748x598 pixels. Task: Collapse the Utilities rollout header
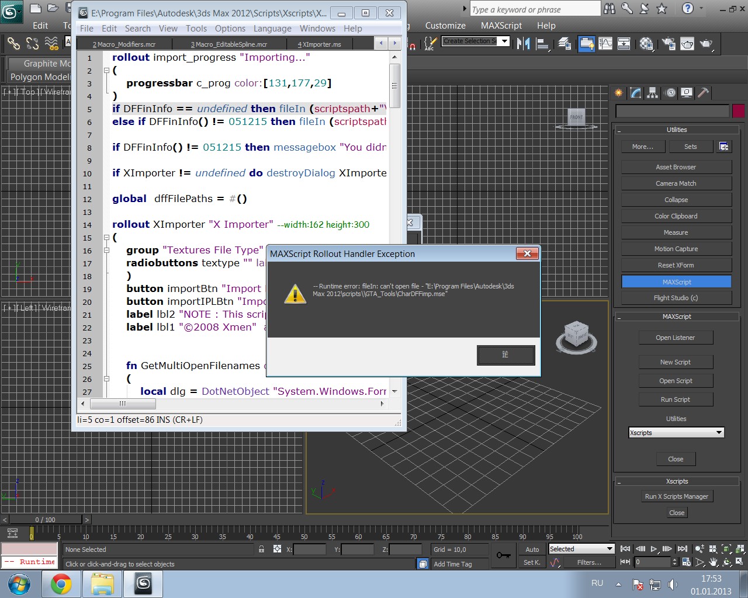676,130
